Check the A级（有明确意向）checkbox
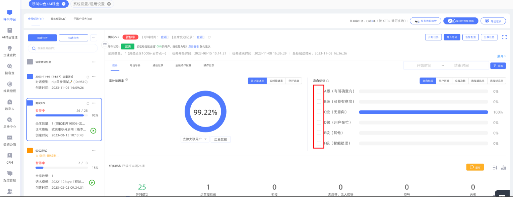Viewport: 513px width, 197px height. click(319, 91)
